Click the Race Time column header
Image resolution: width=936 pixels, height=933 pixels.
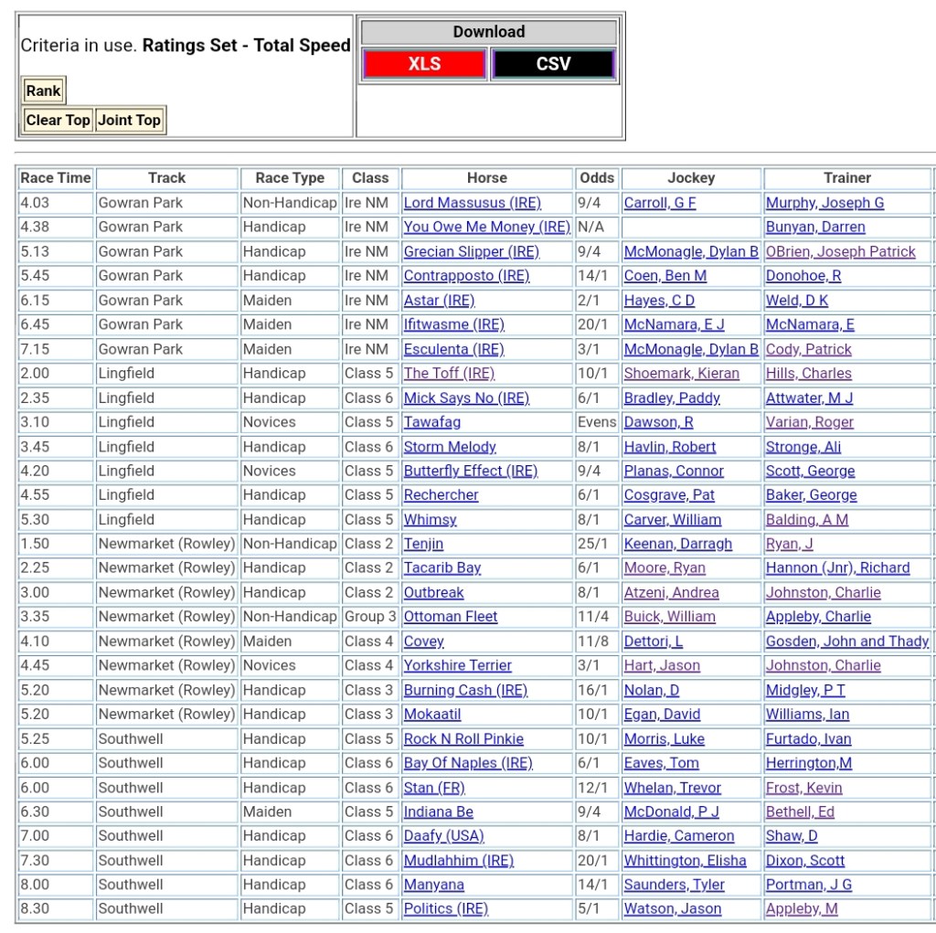56,178
